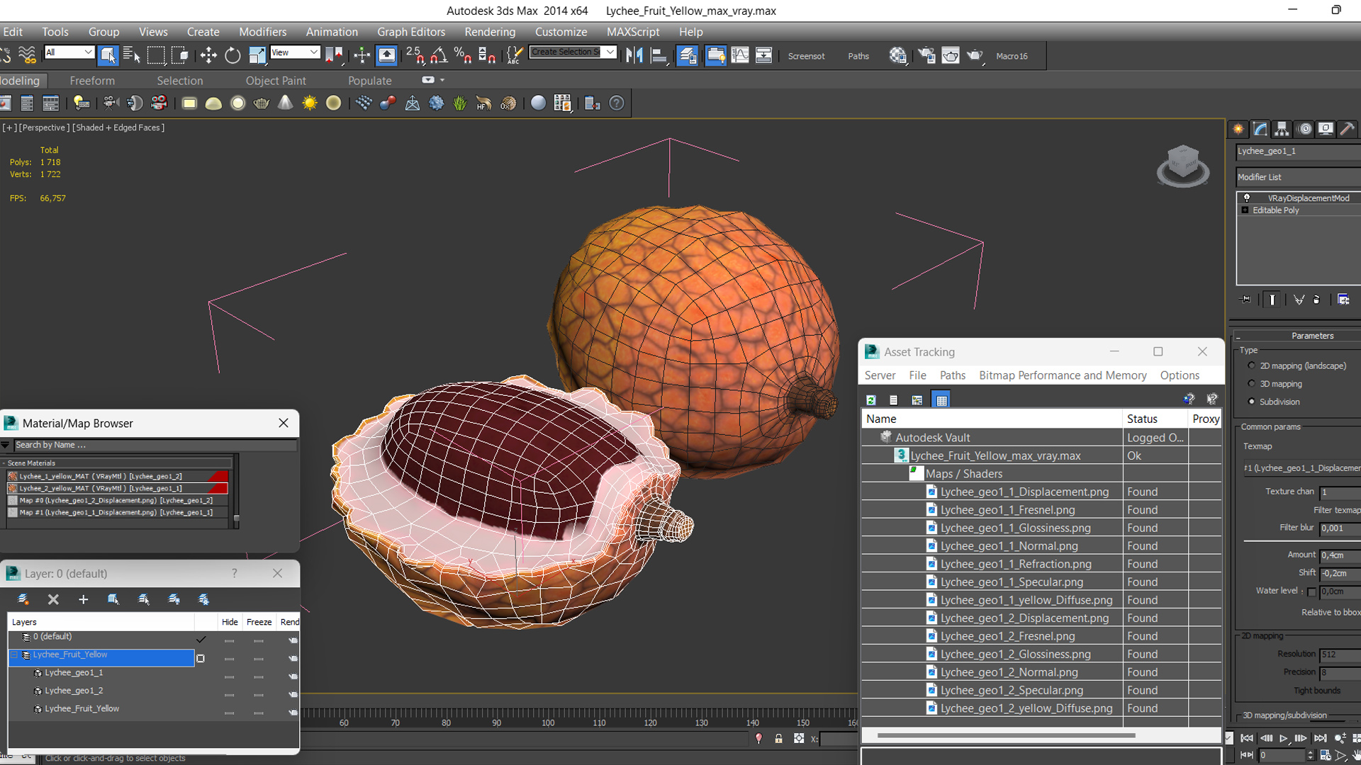The image size is (1361, 765).
Task: Toggle Freeze for Lychee_geo1_2 layer row
Action: pos(259,695)
